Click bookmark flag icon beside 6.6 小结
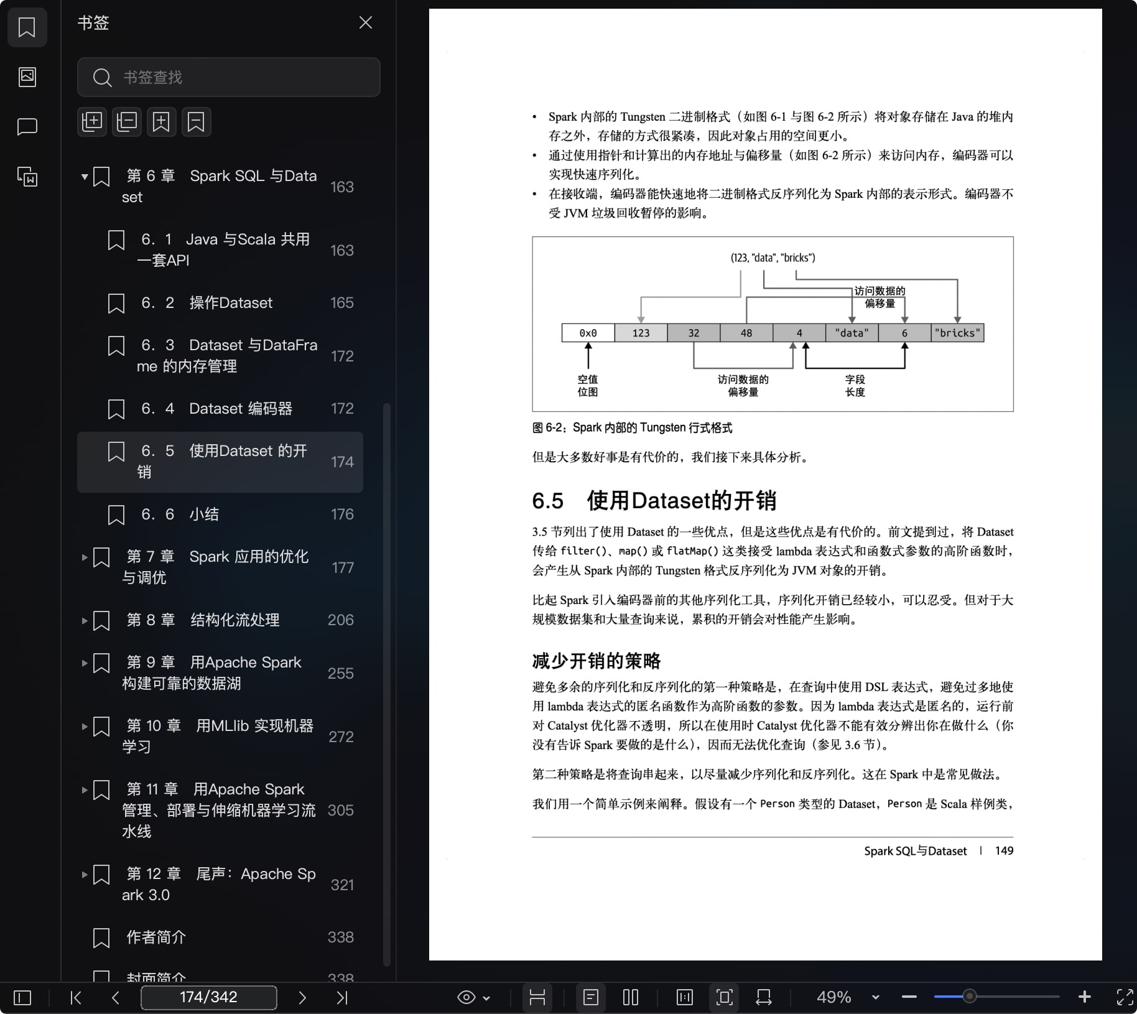1137x1014 pixels. point(116,515)
